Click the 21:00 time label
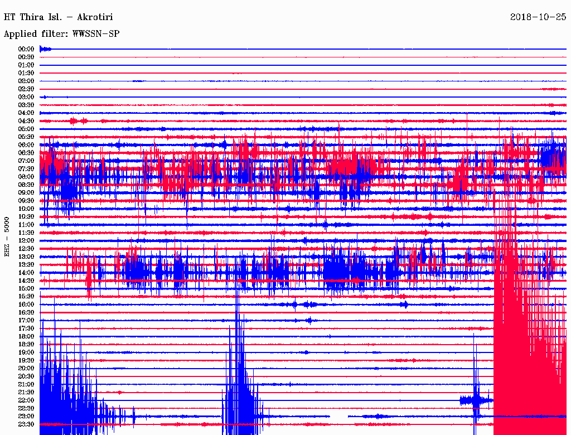571x435 pixels. [x=26, y=384]
